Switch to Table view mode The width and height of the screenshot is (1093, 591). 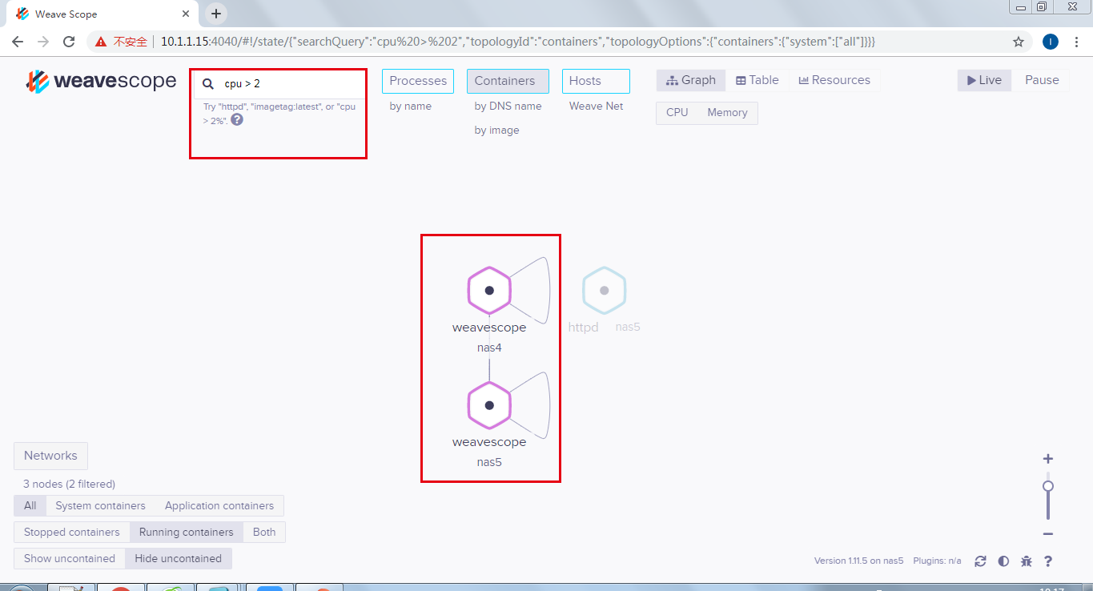click(757, 80)
